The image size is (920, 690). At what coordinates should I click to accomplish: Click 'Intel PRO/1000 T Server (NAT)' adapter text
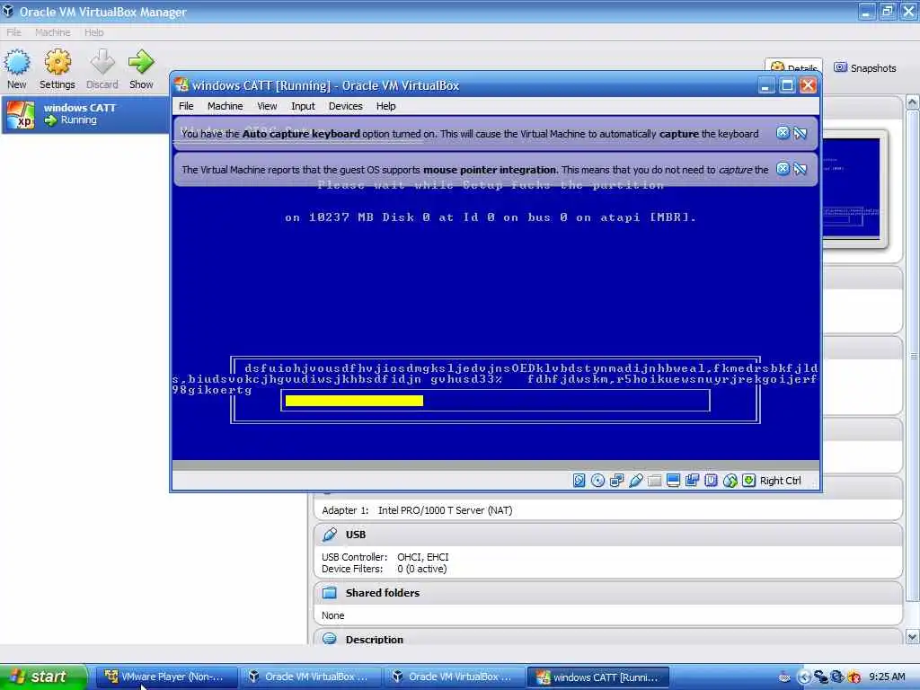pyautogui.click(x=445, y=510)
